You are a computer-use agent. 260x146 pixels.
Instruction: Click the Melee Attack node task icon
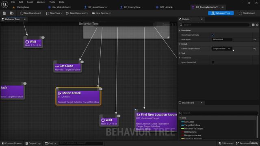click(60, 93)
